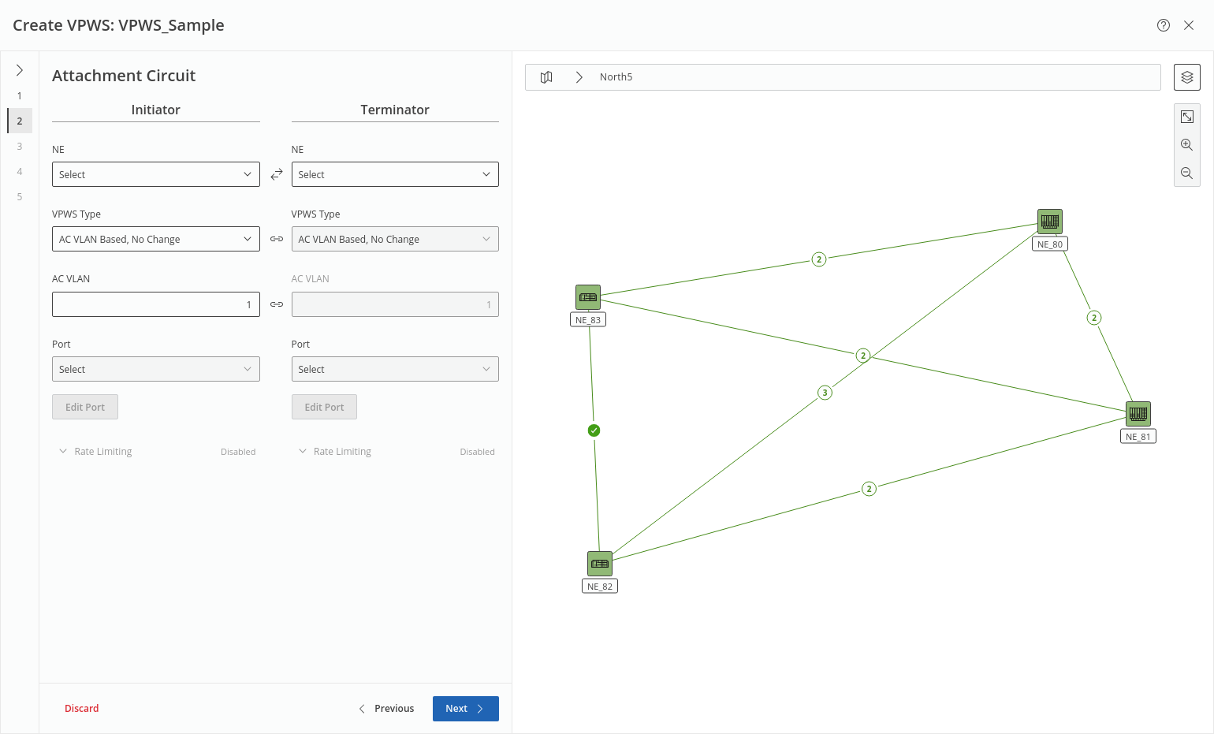Click the map icon in breadcrumb bar
The height and width of the screenshot is (734, 1214).
(546, 77)
